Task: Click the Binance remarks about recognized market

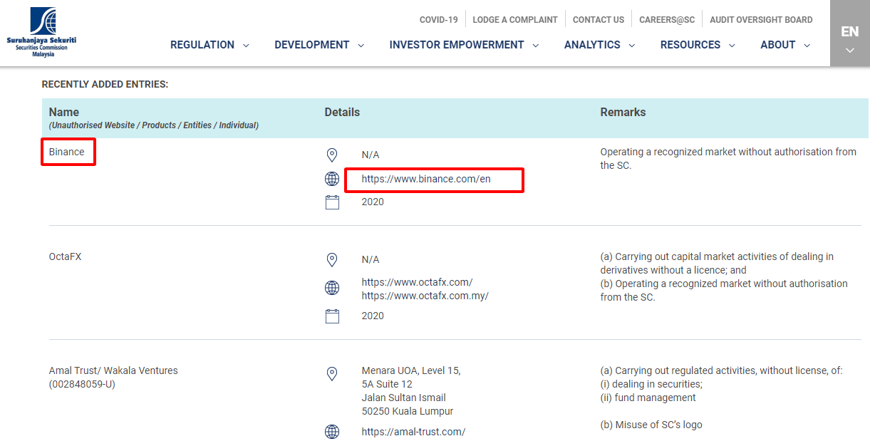Action: (728, 158)
